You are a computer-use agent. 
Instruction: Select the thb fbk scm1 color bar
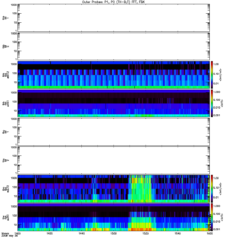coord(212,103)
